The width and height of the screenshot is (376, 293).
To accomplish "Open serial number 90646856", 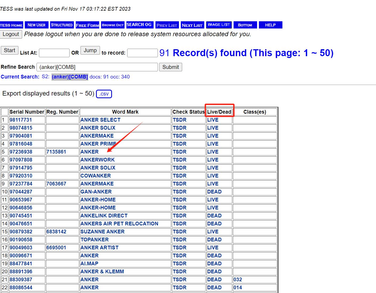I will click(21, 208).
